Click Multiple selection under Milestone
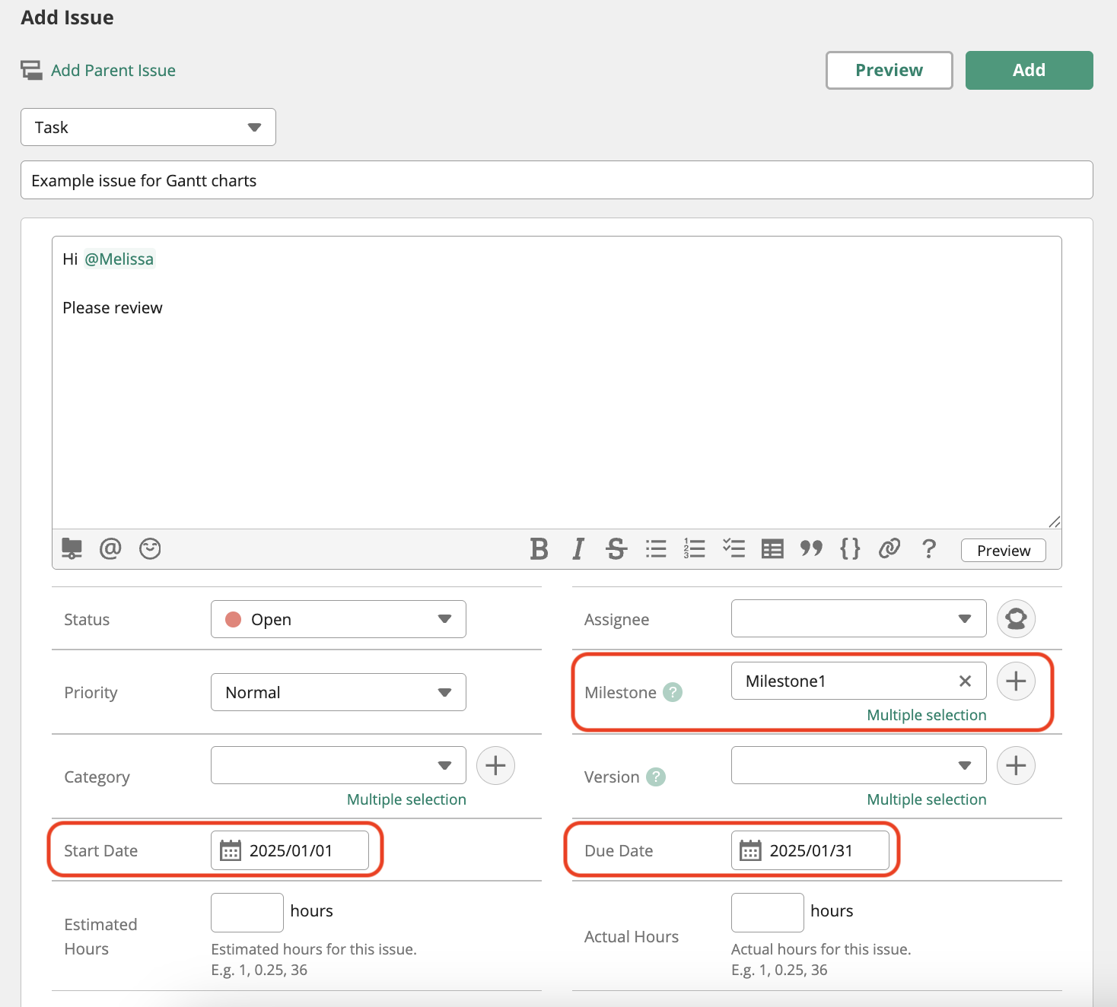The image size is (1117, 1007). 927,715
